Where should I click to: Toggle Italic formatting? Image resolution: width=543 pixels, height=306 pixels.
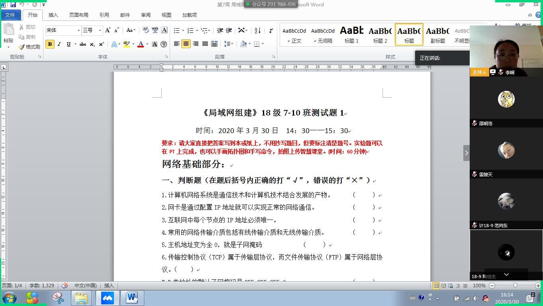click(x=59, y=44)
